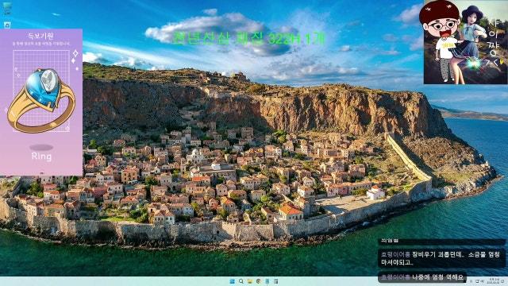Select the computer desktop icon at top-left
Image resolution: width=508 pixels, height=286 pixels.
tap(7, 8)
